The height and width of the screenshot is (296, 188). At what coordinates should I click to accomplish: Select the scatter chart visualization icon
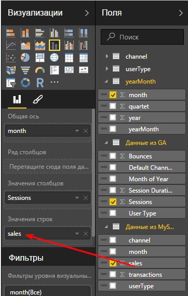click(11, 58)
